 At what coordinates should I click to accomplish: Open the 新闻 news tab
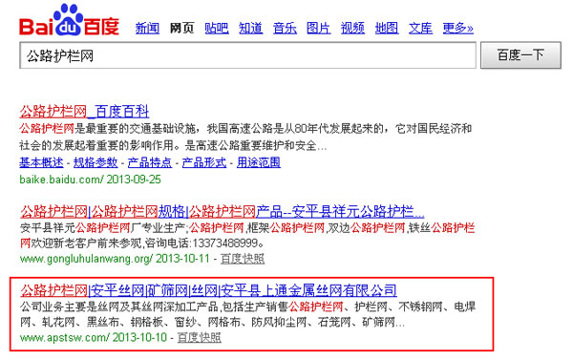(x=147, y=28)
